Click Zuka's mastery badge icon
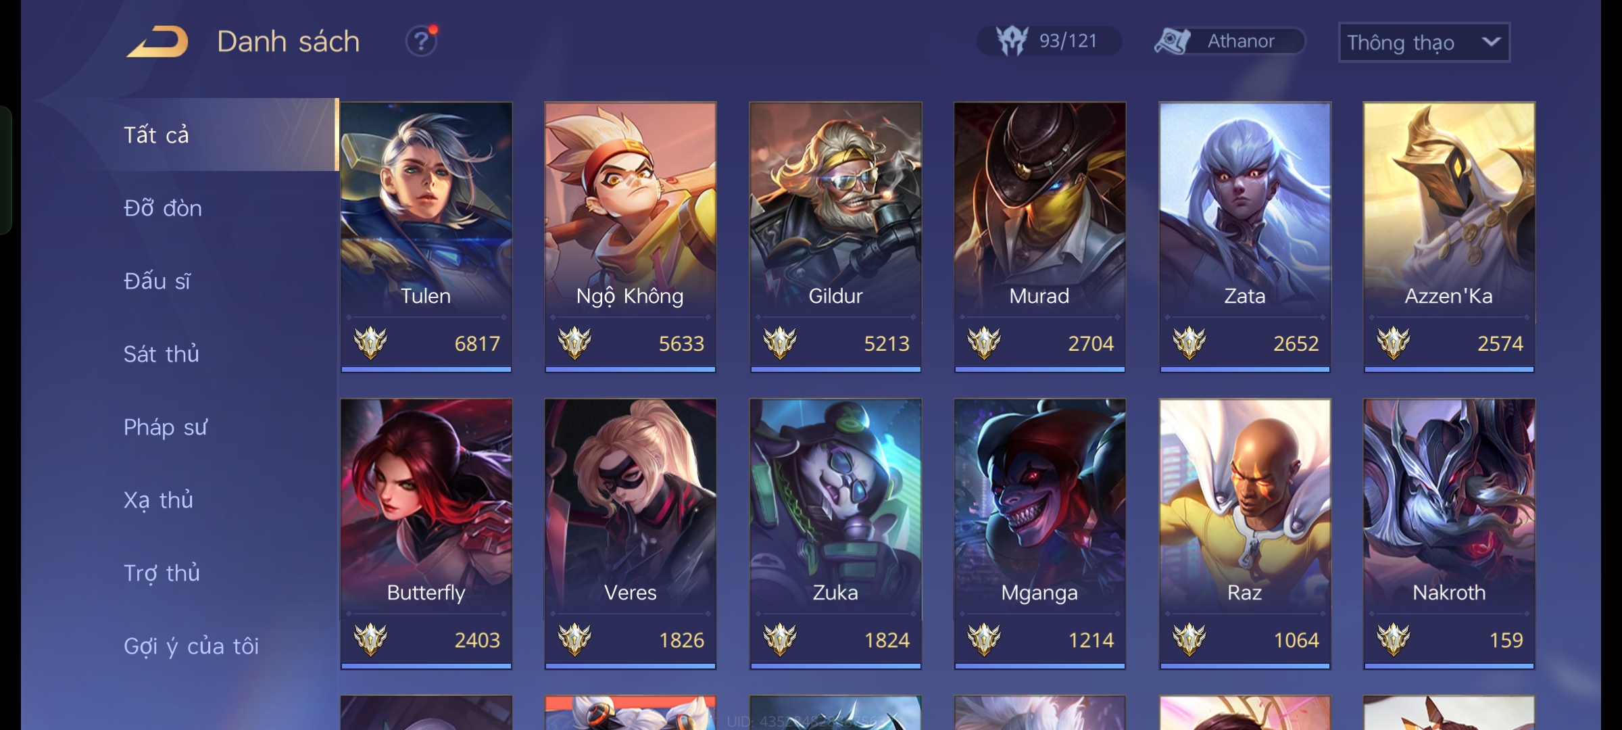Screen dimensions: 1622x730 (x=780, y=639)
